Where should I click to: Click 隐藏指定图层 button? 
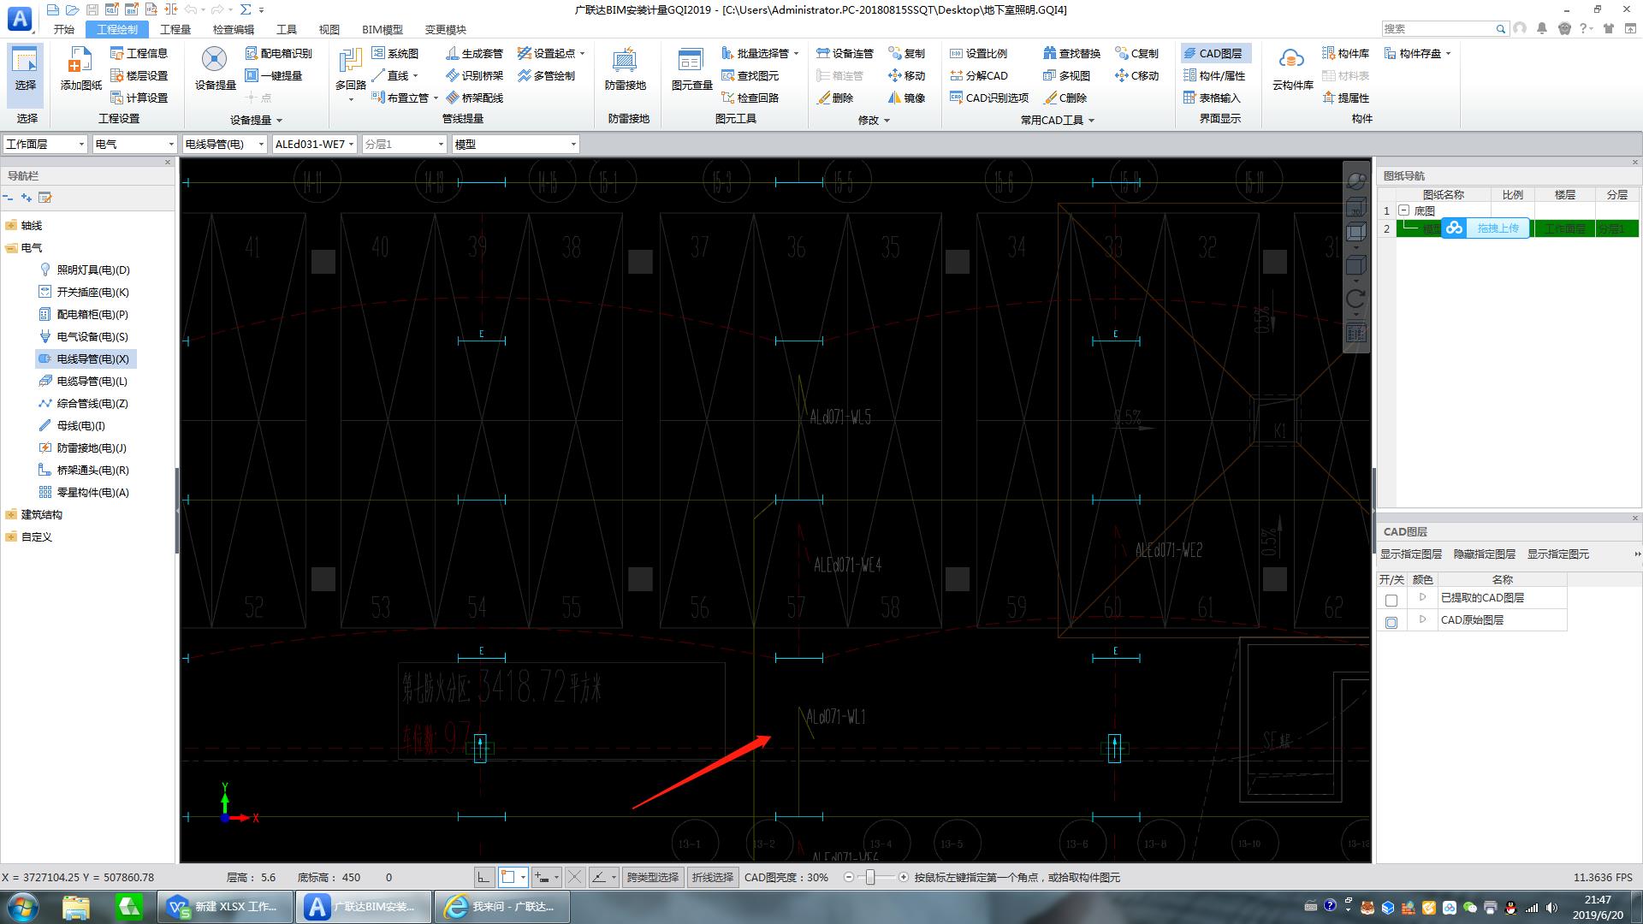(1484, 554)
